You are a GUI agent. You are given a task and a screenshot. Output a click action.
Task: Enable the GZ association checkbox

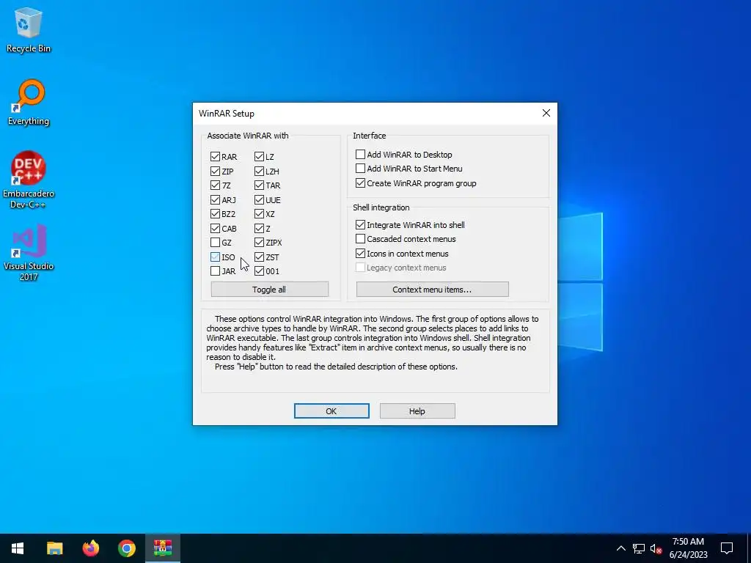215,243
